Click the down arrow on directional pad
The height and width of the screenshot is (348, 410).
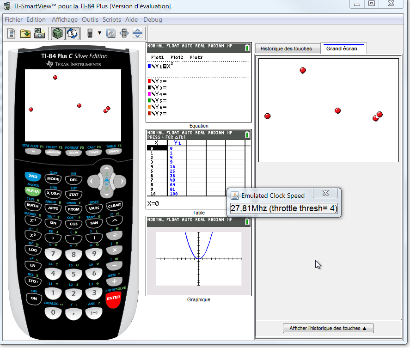tap(107, 194)
